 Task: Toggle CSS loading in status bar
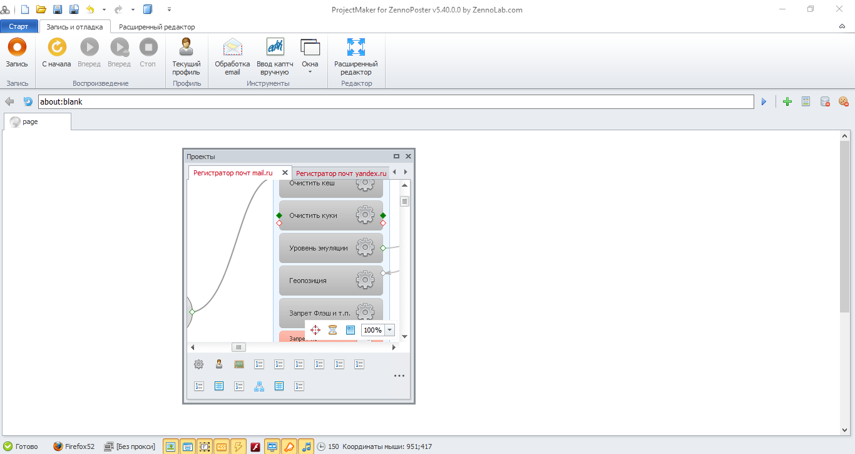222,446
